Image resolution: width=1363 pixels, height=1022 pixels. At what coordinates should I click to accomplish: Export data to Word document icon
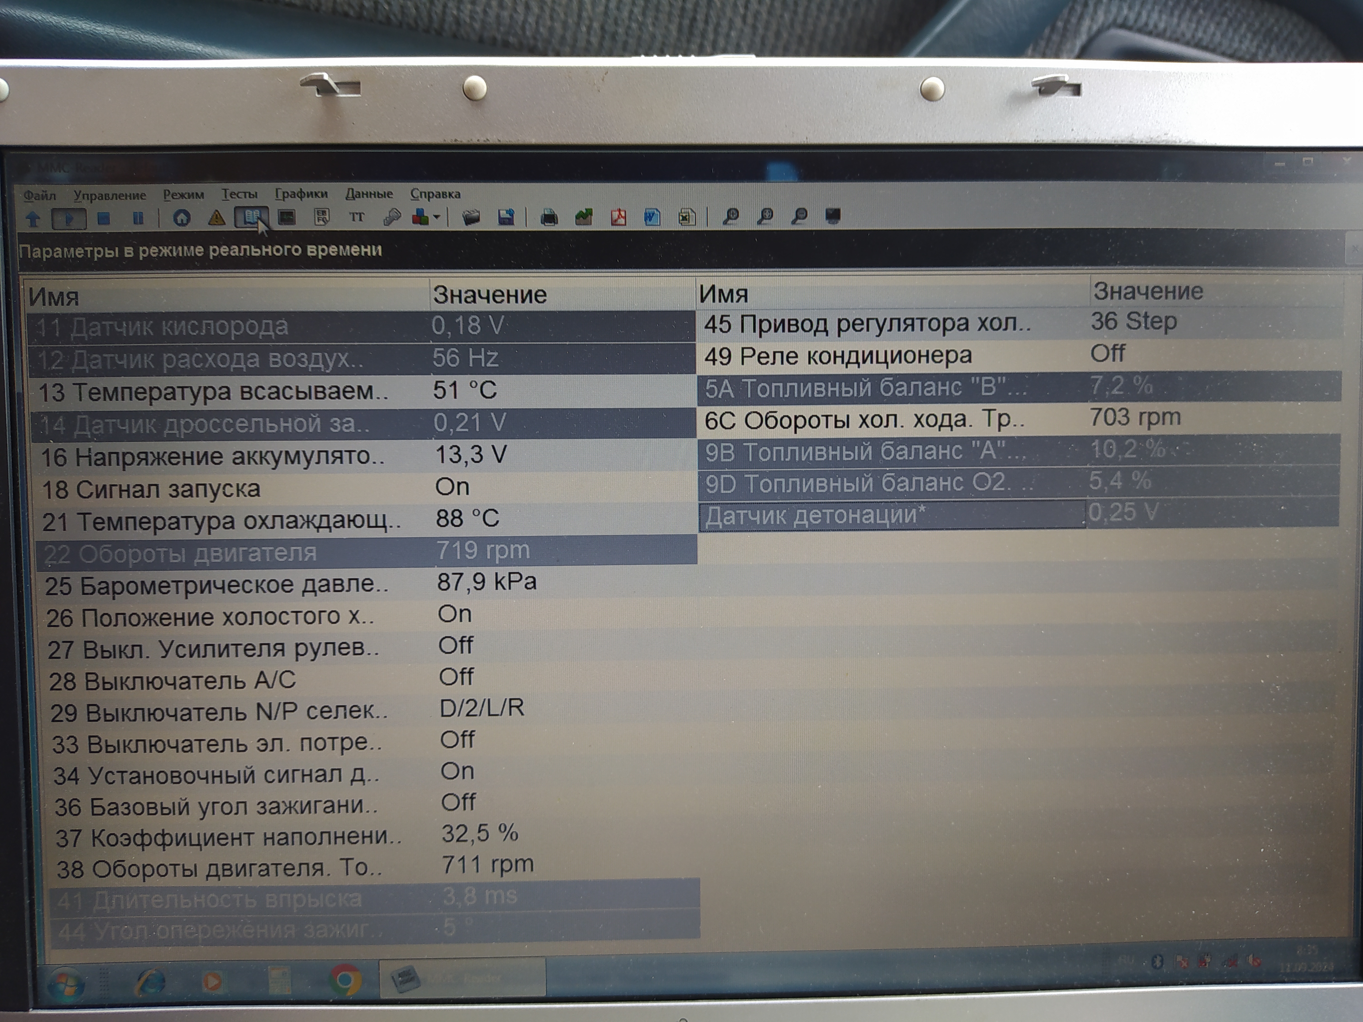click(x=652, y=216)
